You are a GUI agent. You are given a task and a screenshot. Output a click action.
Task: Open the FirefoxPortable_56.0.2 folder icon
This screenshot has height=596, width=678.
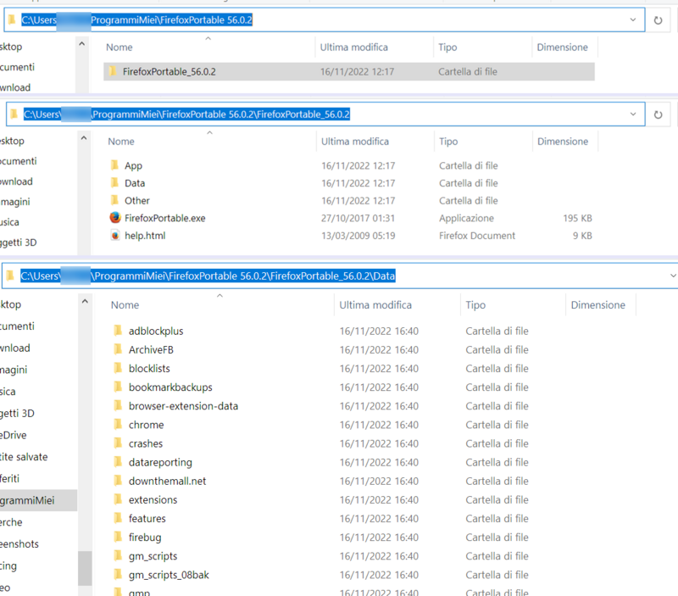coord(113,71)
